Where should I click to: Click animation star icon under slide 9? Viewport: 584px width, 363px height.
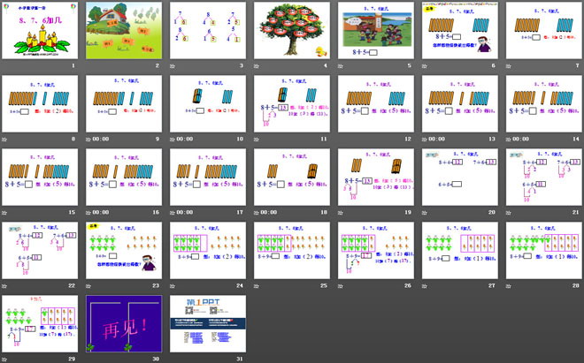coord(88,139)
